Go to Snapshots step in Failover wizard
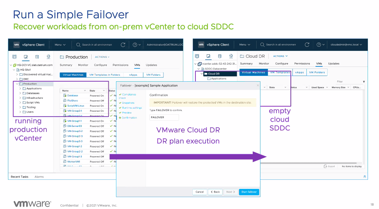379x209 pixels. [x=128, y=103]
